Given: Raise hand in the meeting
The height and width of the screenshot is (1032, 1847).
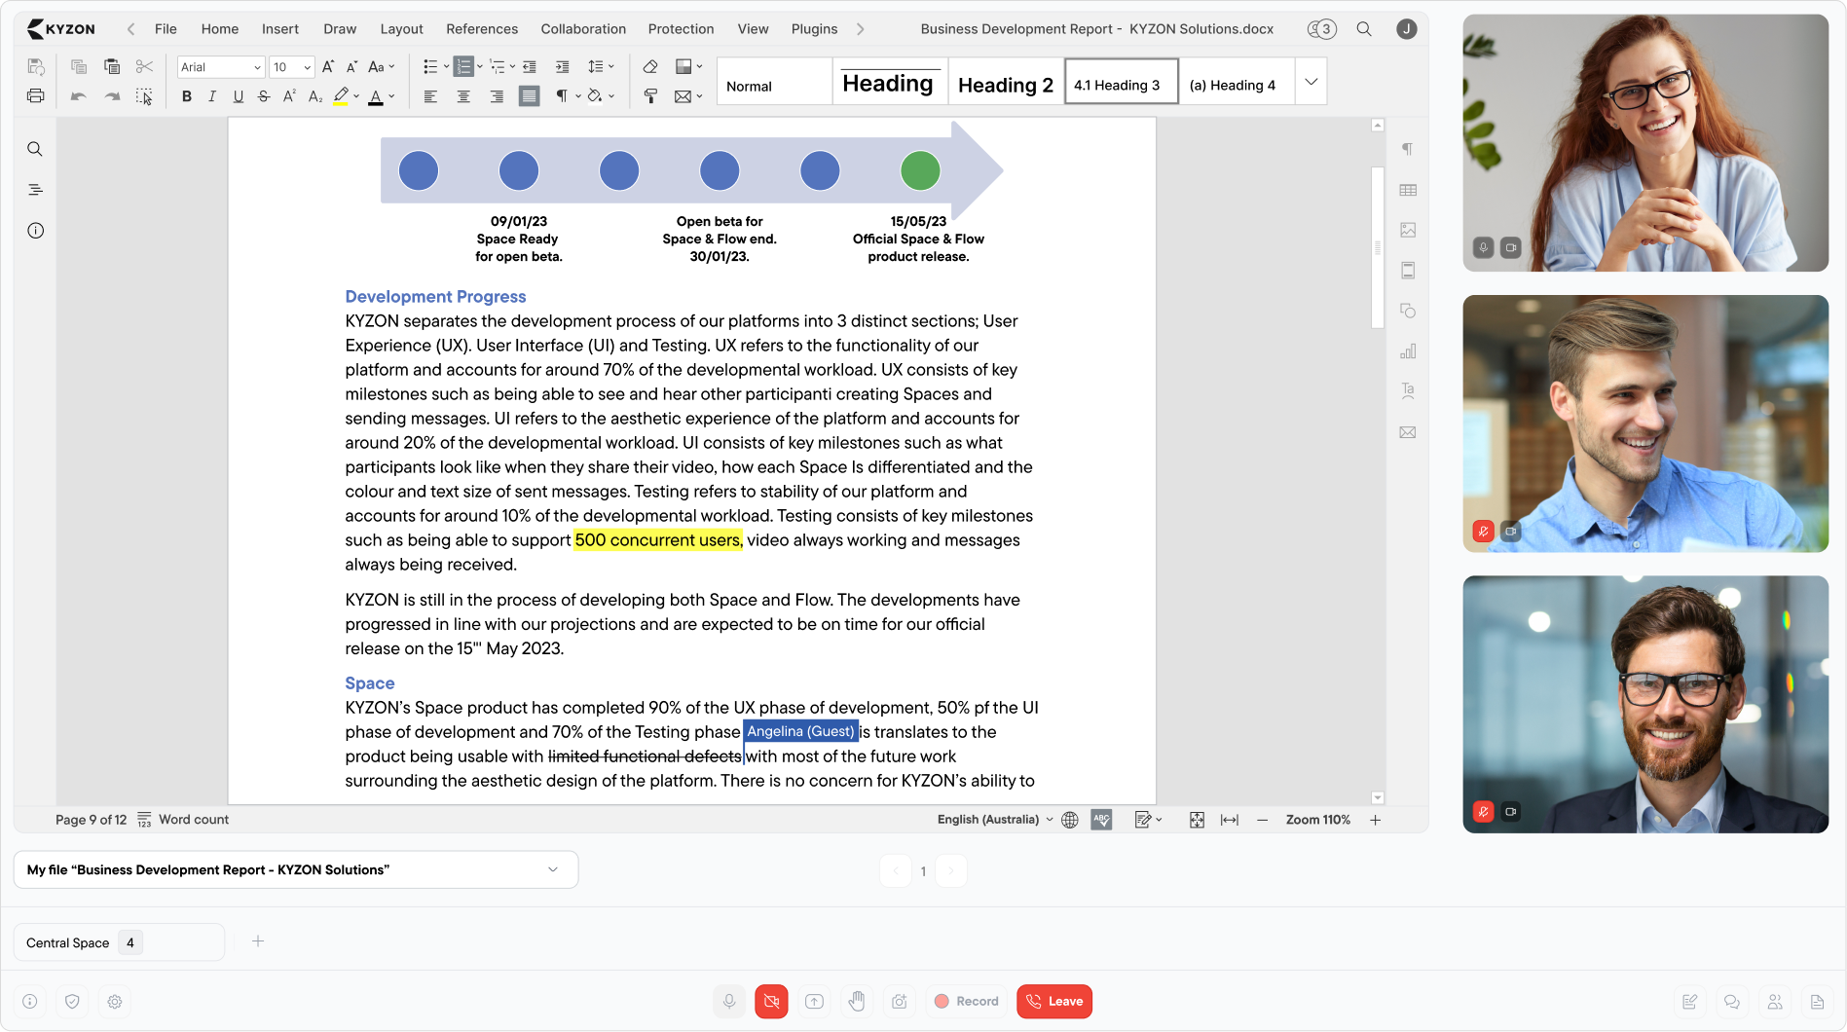Looking at the screenshot, I should 857,1001.
